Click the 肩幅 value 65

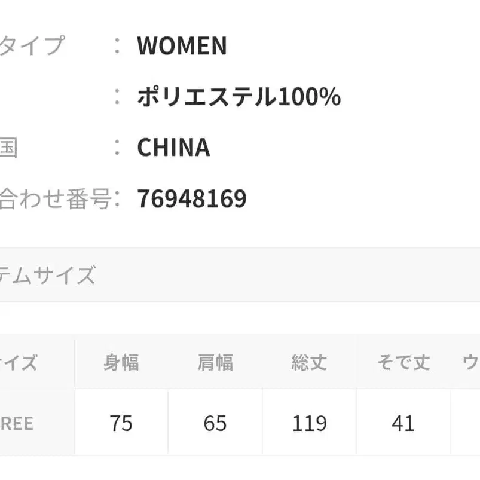coord(215,423)
